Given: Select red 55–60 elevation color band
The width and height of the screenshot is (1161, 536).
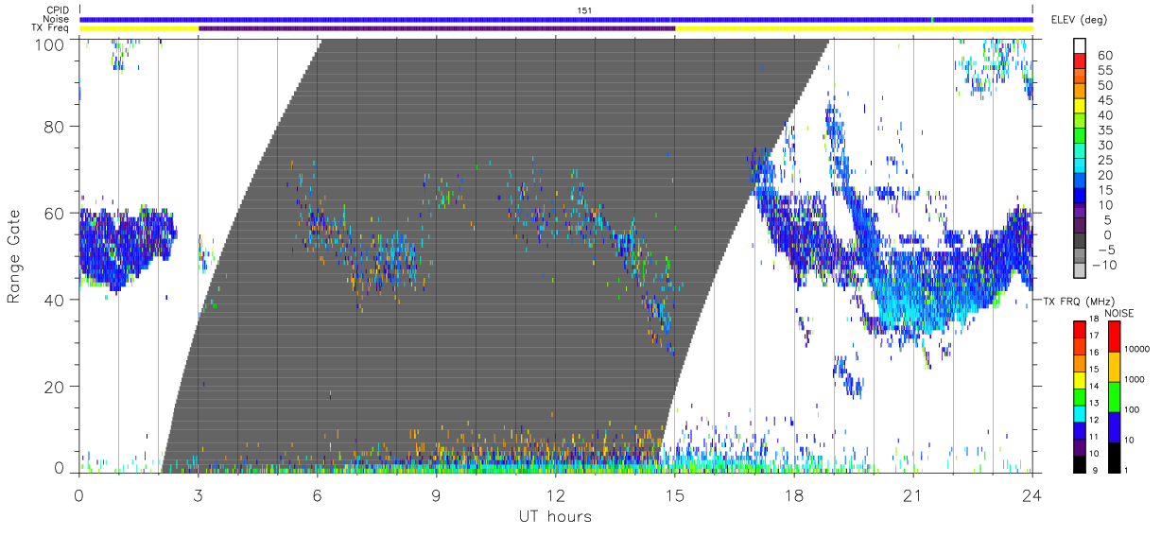Looking at the screenshot, I should pos(1080,61).
